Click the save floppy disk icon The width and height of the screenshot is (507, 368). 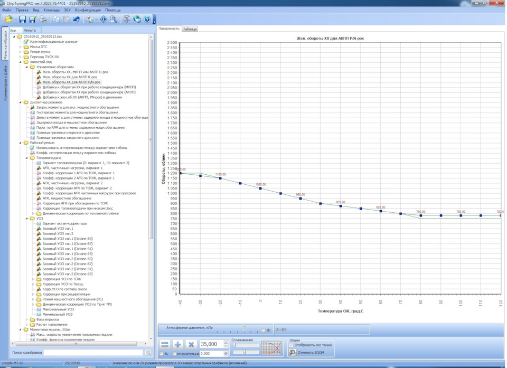[x=22, y=20]
